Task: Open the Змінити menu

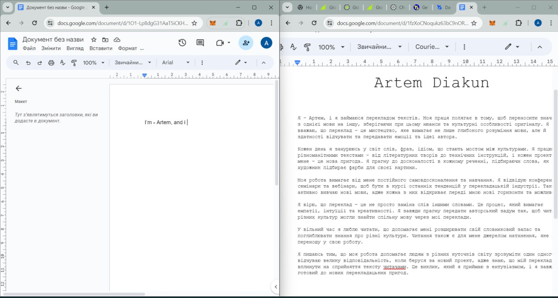Action: [x=51, y=48]
